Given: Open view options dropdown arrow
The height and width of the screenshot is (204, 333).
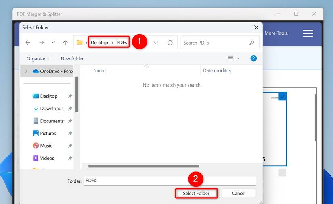Looking at the screenshot, I should point(238,58).
